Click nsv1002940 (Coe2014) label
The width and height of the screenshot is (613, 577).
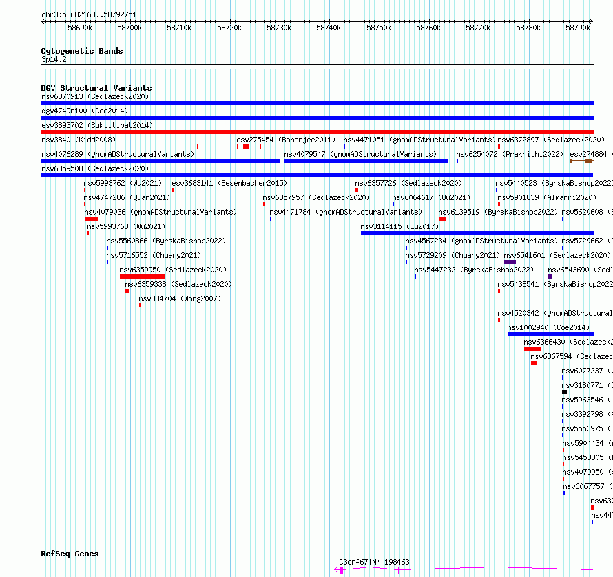click(x=548, y=327)
